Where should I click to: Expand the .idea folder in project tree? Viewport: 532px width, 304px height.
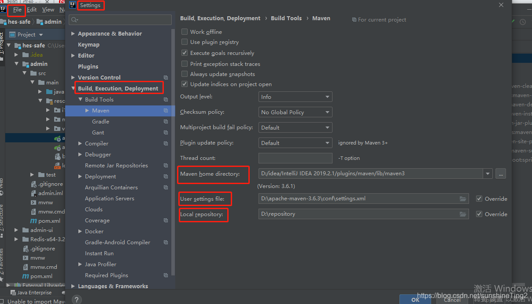click(16, 54)
